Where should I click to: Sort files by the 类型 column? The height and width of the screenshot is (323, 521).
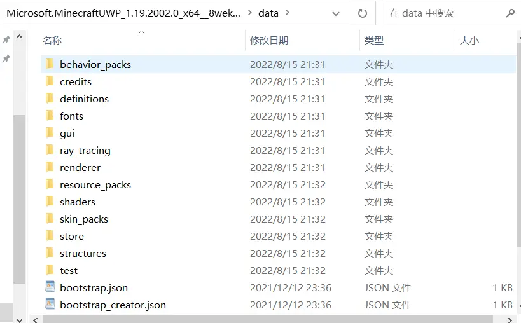(374, 40)
